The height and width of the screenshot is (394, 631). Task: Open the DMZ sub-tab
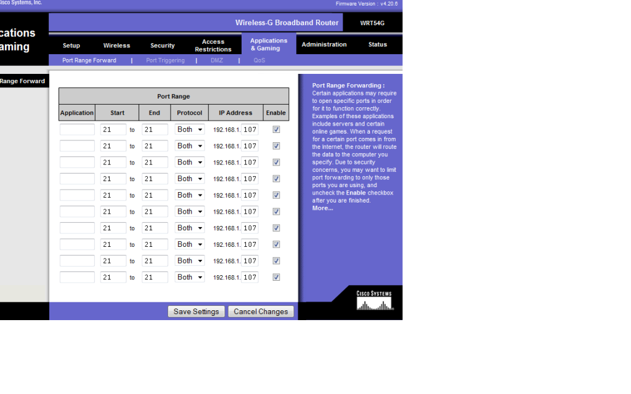click(x=217, y=60)
